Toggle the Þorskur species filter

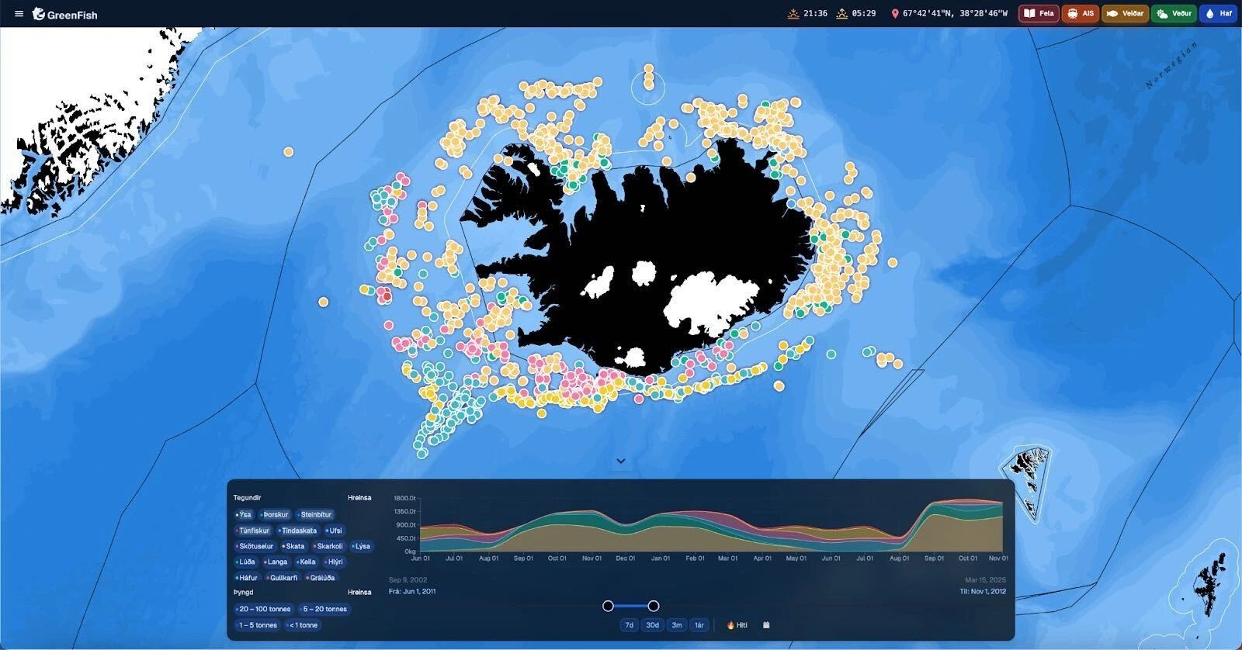pos(275,514)
